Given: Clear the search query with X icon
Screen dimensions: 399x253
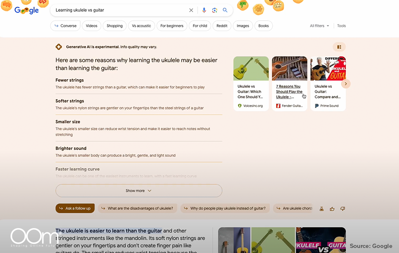Looking at the screenshot, I should click(191, 10).
